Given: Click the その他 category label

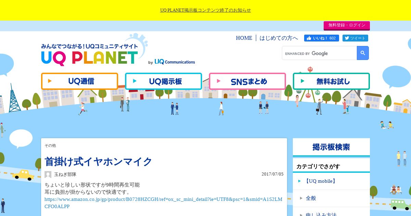Looking at the screenshot, I should (50, 146).
